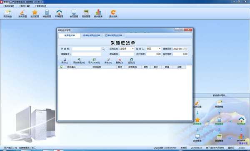
Task: Open bar chart report in navigation panel
Action: 241,137
